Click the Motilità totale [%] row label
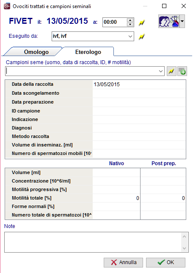Image resolution: width=193 pixels, height=273 pixels. [32, 198]
